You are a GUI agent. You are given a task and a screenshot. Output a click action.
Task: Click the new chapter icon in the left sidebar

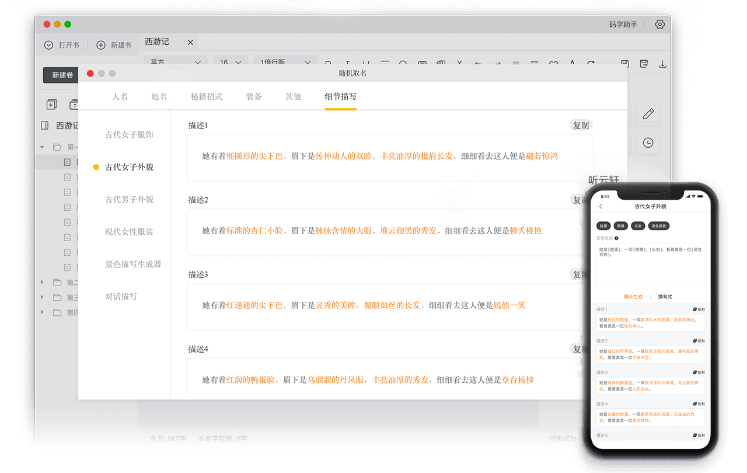coord(51,104)
